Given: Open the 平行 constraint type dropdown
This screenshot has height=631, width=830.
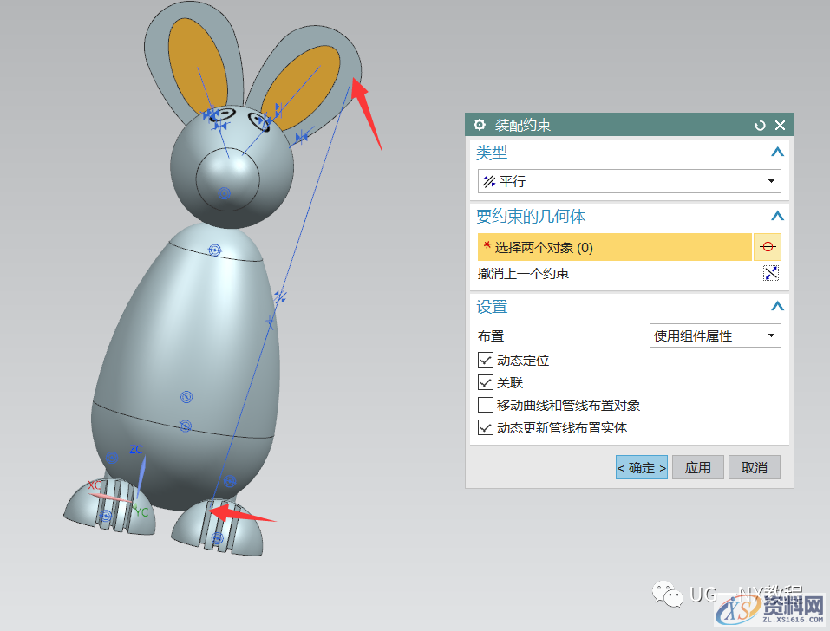Looking at the screenshot, I should [770, 181].
